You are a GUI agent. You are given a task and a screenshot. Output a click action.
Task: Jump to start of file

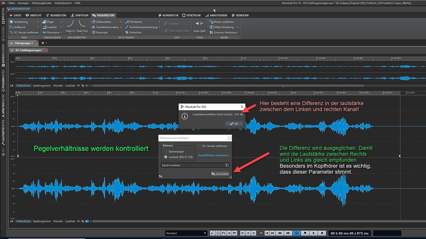[x=267, y=233]
